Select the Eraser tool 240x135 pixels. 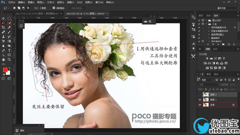point(3,41)
